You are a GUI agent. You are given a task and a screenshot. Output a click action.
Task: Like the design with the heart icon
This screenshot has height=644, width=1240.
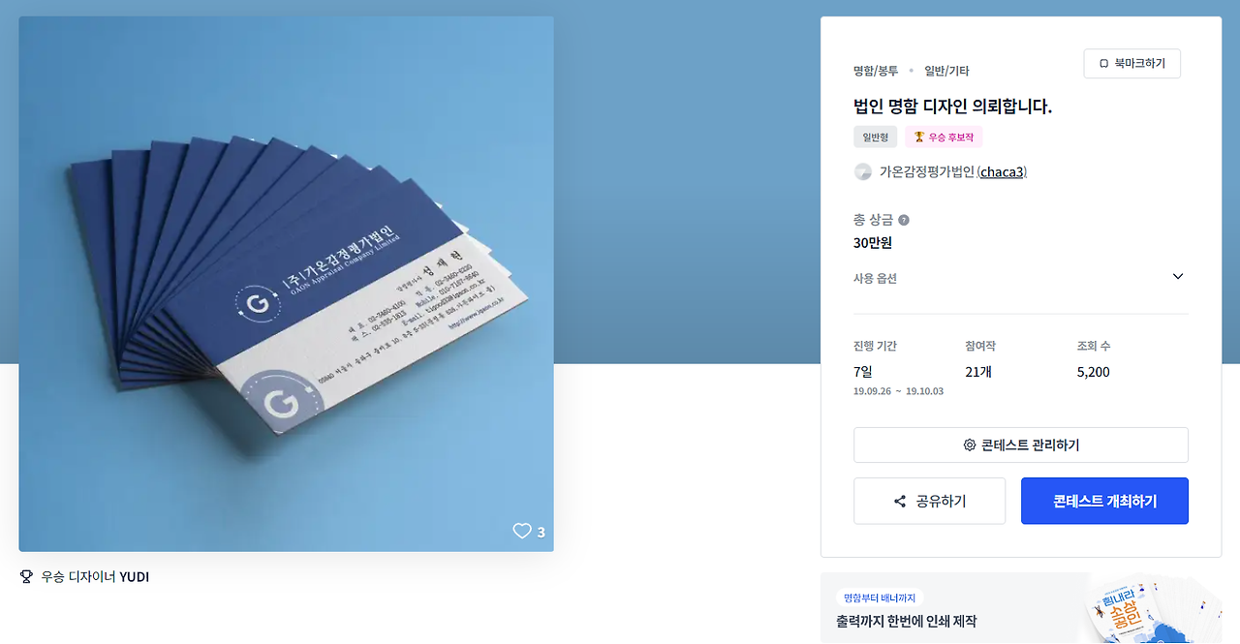tap(522, 531)
